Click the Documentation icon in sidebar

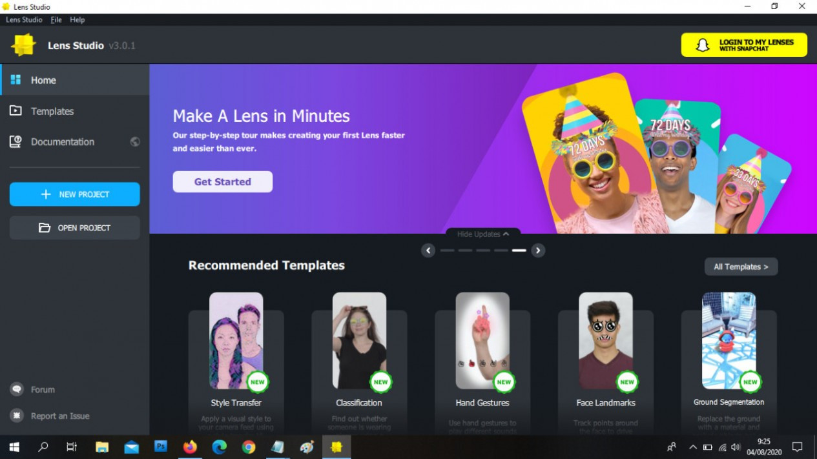point(16,142)
